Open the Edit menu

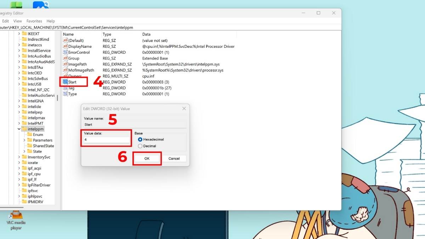coord(5,21)
